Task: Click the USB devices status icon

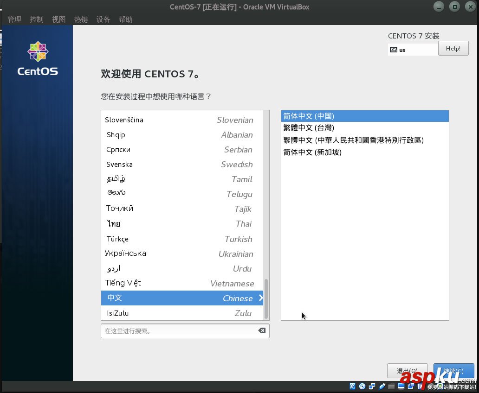Action: (382, 387)
